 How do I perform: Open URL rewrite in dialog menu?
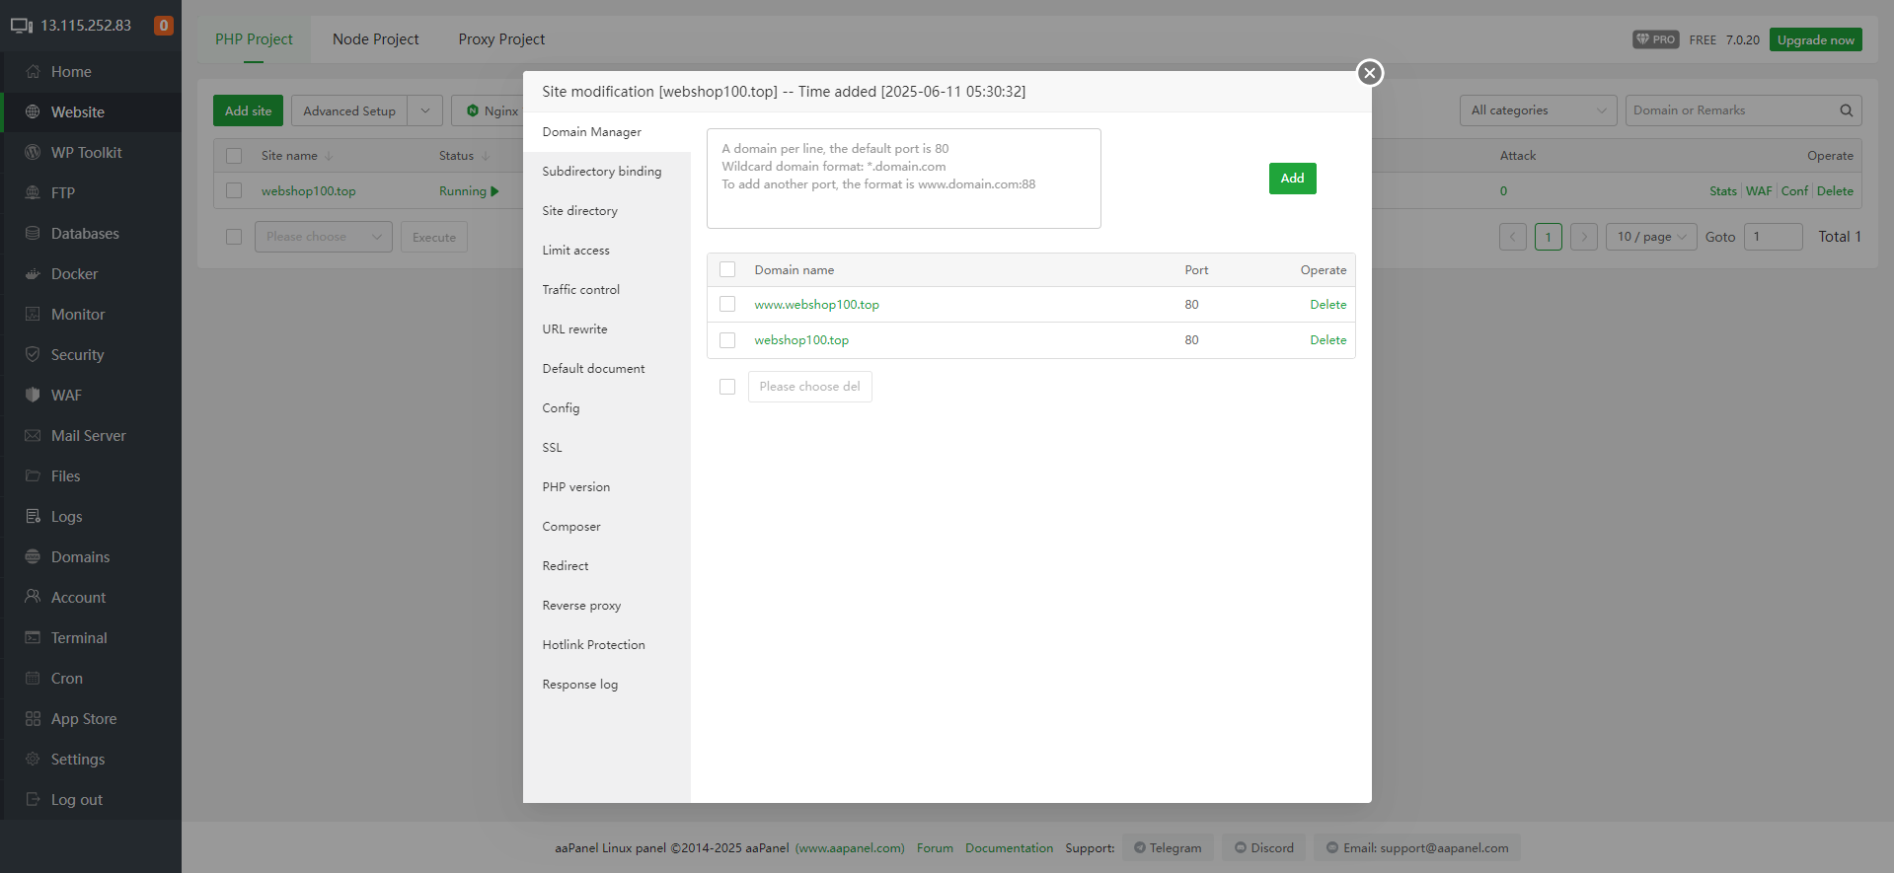tap(607, 329)
